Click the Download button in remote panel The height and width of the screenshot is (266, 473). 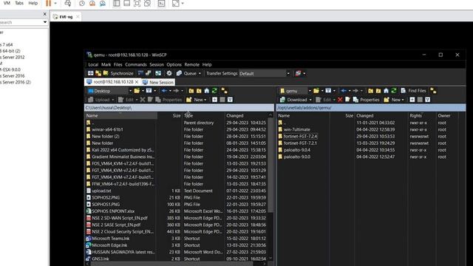[293, 100]
